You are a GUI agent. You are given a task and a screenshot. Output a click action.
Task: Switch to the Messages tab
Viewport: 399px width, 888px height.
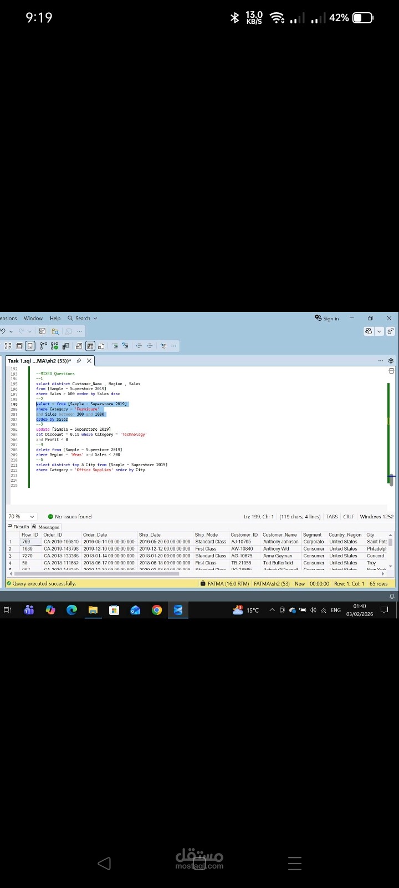[46, 527]
